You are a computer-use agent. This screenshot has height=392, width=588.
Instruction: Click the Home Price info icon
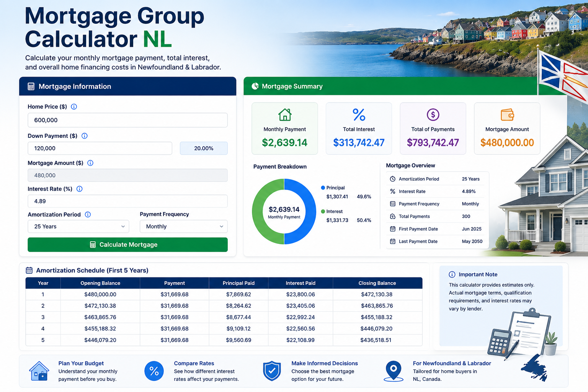[x=74, y=107]
